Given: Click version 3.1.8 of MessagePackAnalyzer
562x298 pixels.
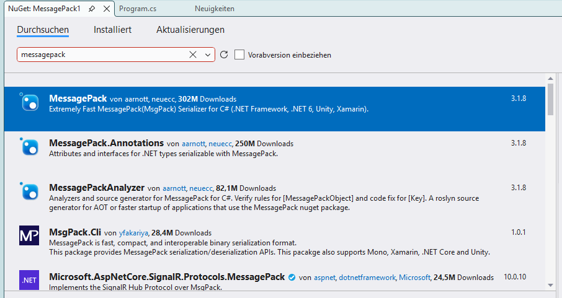Looking at the screenshot, I should point(519,187).
